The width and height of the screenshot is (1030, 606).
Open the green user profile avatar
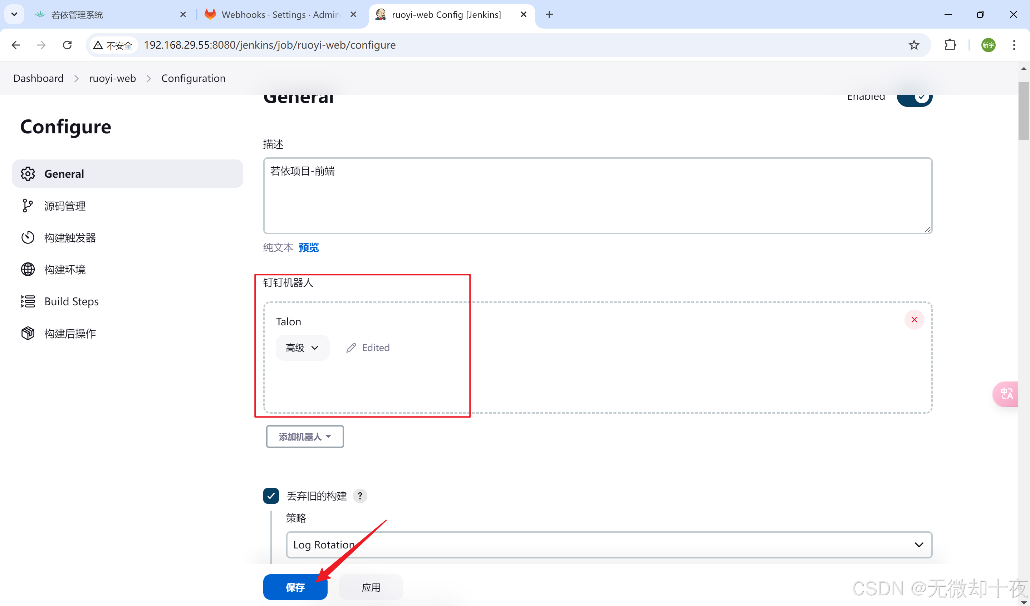988,45
